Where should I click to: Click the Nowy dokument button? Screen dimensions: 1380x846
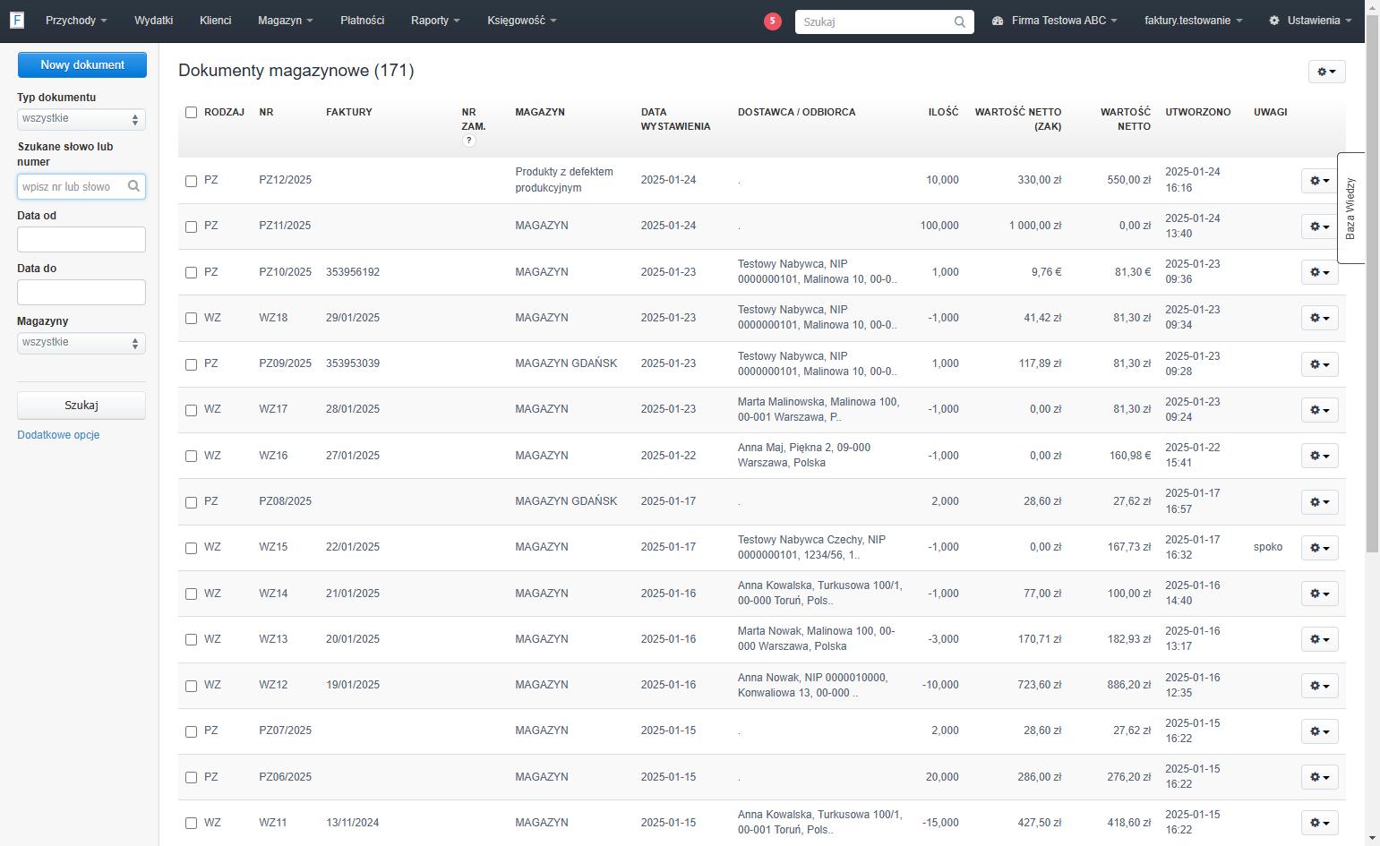tap(82, 64)
